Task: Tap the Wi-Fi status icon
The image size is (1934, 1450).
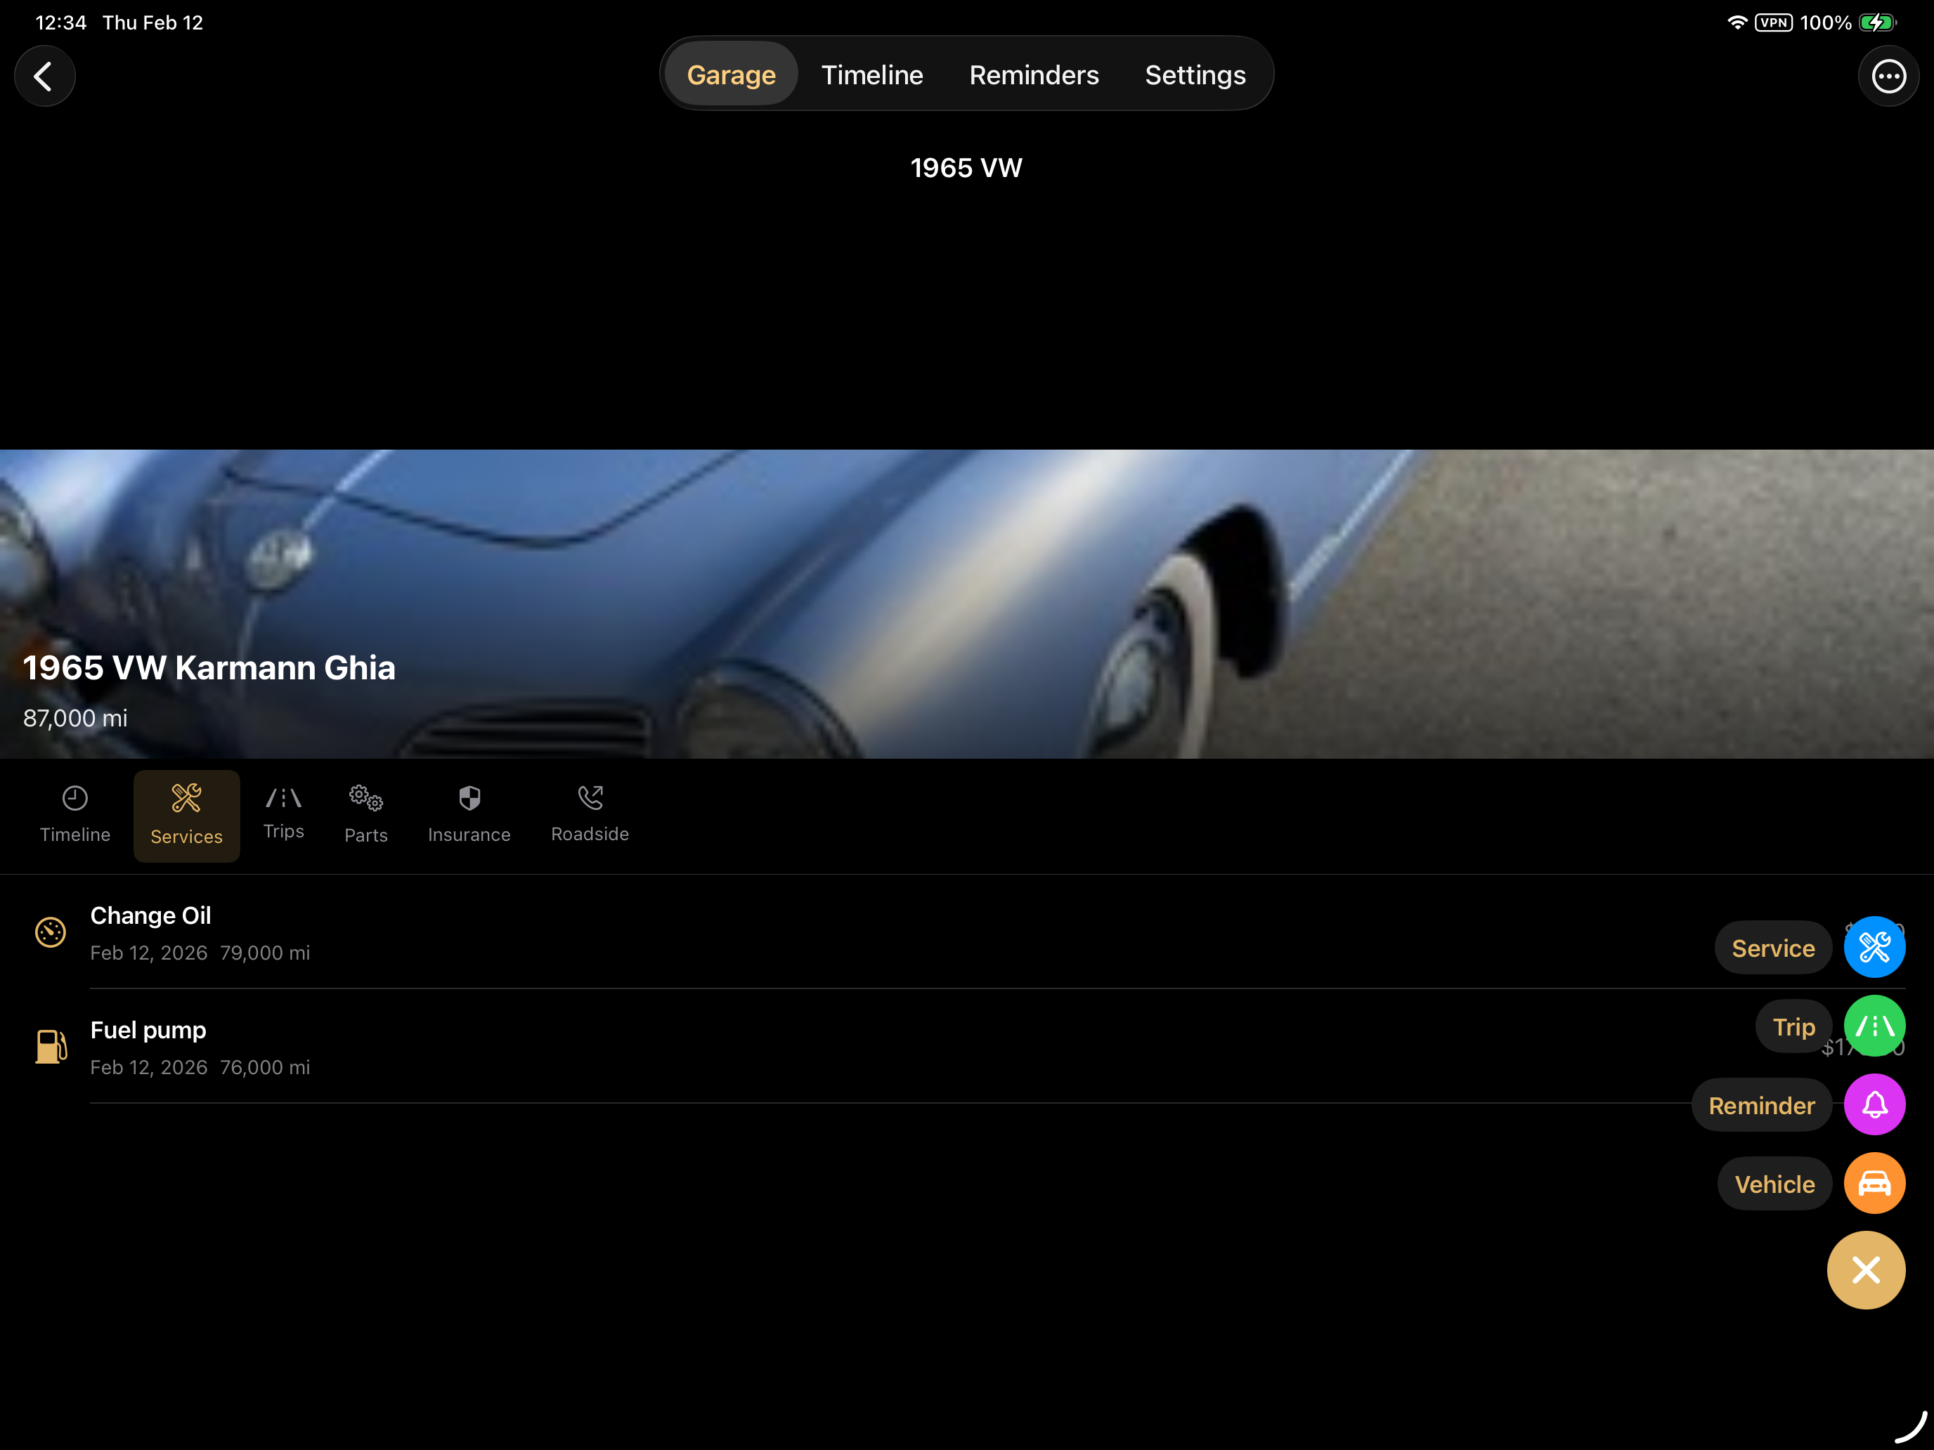Action: pos(1737,22)
